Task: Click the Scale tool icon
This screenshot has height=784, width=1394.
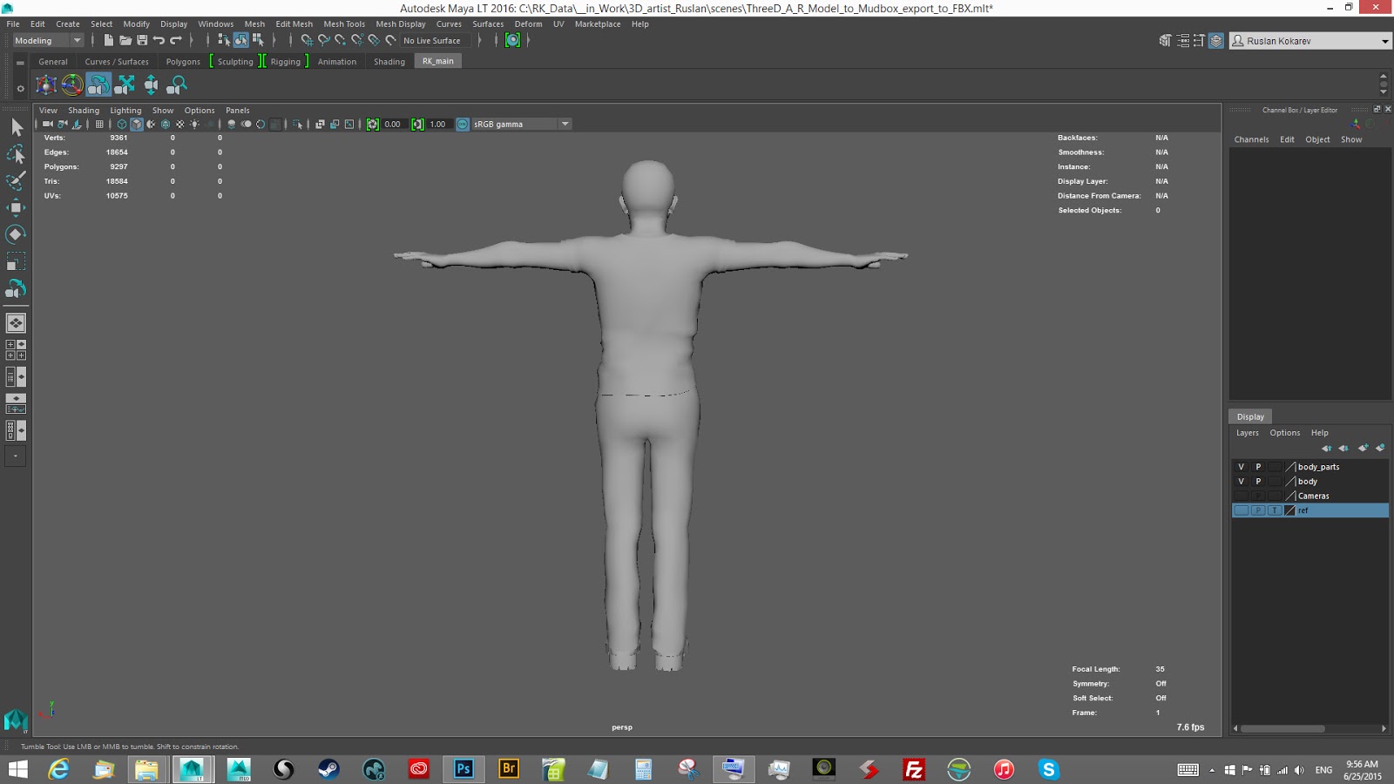Action: [16, 261]
